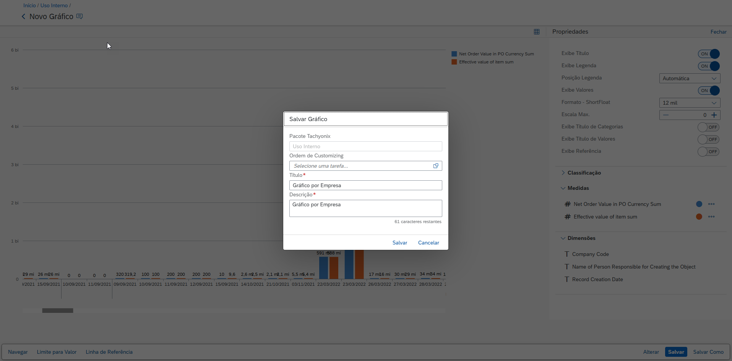Click the back arrow next to Novo Gráfico
This screenshot has height=361, width=732.
pyautogui.click(x=23, y=16)
